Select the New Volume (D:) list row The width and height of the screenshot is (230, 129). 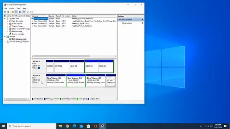(x=74, y=23)
